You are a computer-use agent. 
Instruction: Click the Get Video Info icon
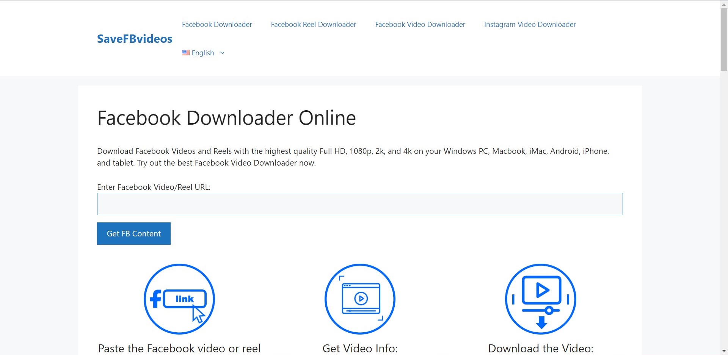click(360, 299)
